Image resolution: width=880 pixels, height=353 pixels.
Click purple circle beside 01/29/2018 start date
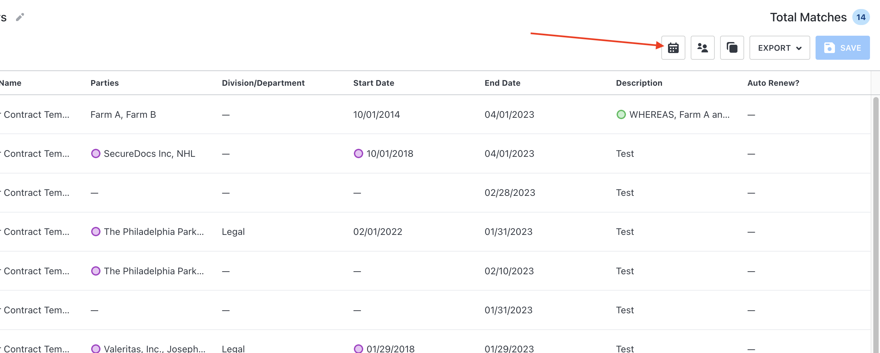pyautogui.click(x=358, y=349)
